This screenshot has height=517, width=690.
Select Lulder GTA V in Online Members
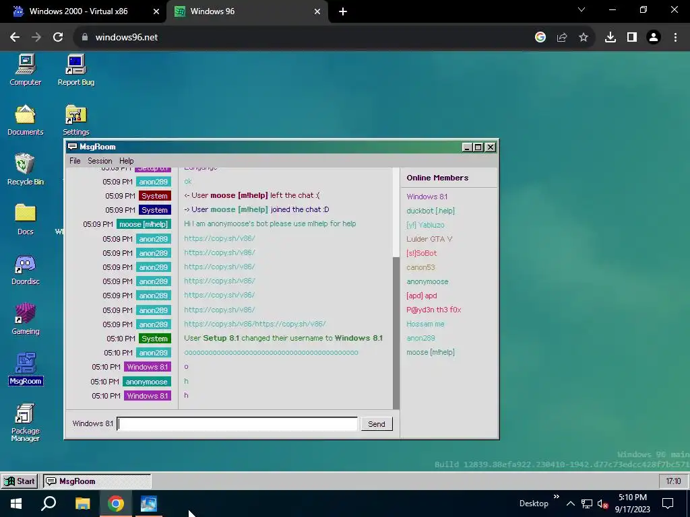[x=429, y=239]
